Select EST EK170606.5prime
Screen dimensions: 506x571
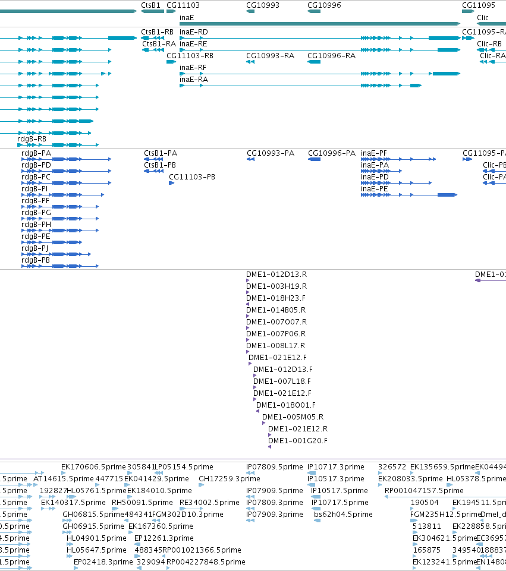tap(64, 473)
